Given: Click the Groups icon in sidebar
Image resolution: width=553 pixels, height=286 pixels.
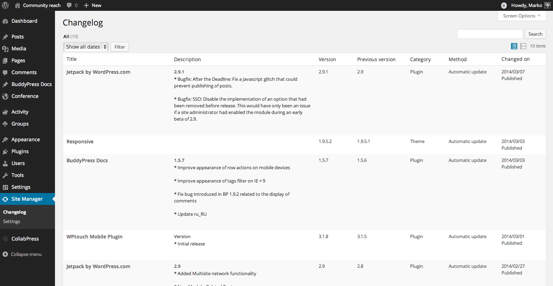Looking at the screenshot, I should 5,124.
